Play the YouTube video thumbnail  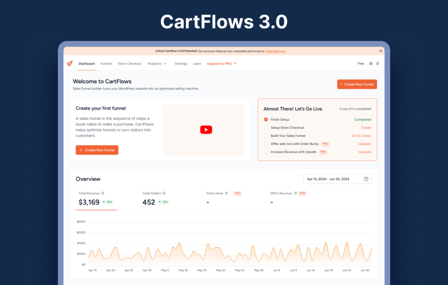click(206, 130)
